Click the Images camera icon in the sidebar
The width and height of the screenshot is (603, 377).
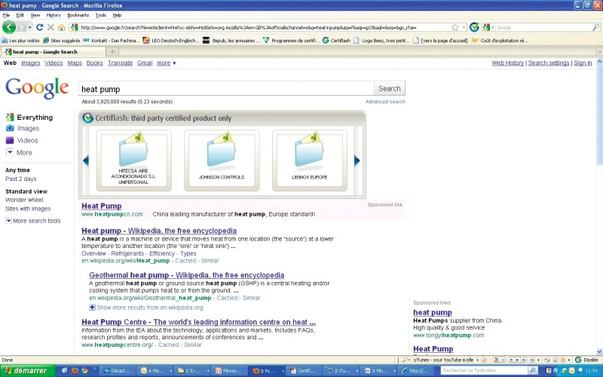tap(10, 128)
